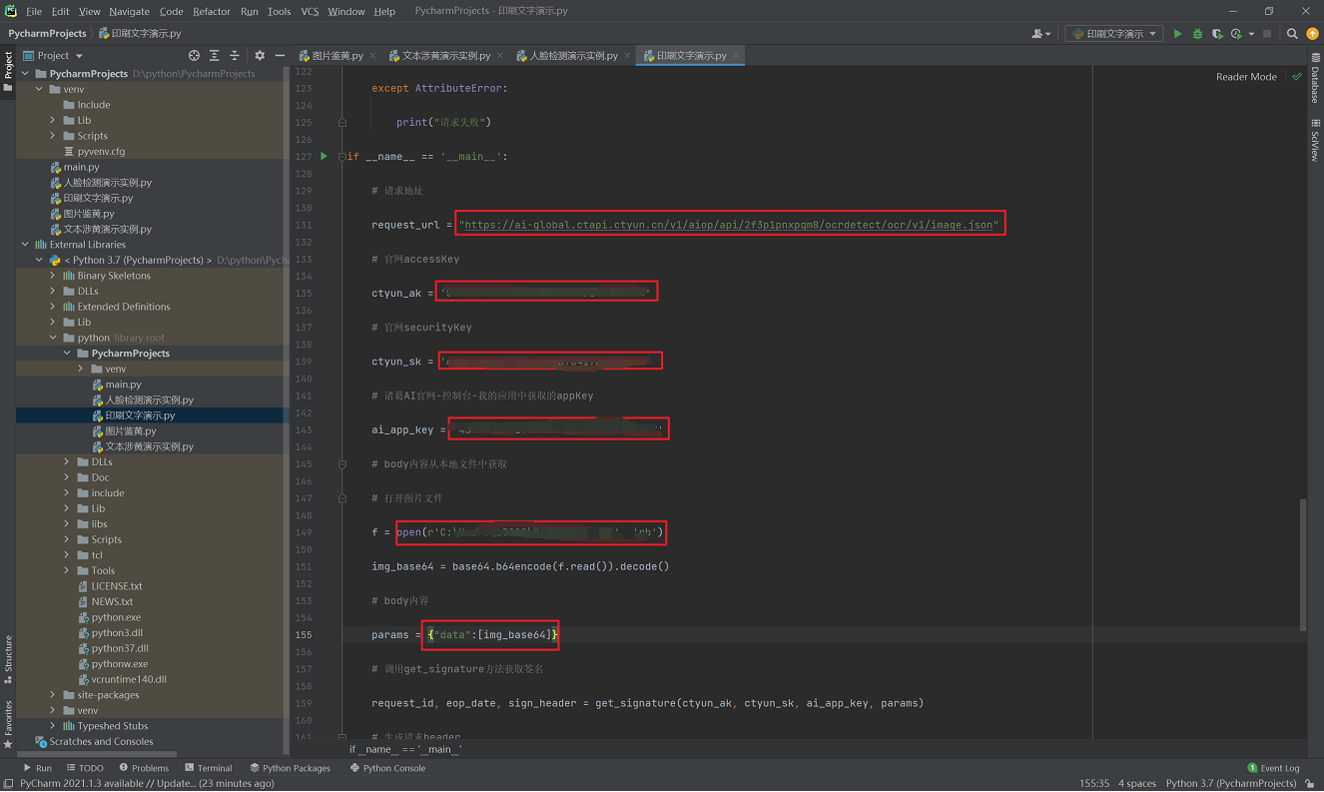The image size is (1324, 792).
Task: Toggle code fold marker at line 125
Action: pyautogui.click(x=342, y=123)
